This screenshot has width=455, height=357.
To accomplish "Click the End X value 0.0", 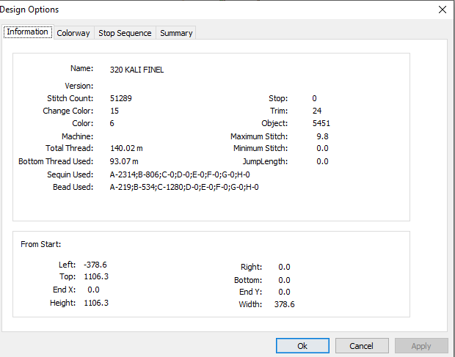I will tap(93, 290).
